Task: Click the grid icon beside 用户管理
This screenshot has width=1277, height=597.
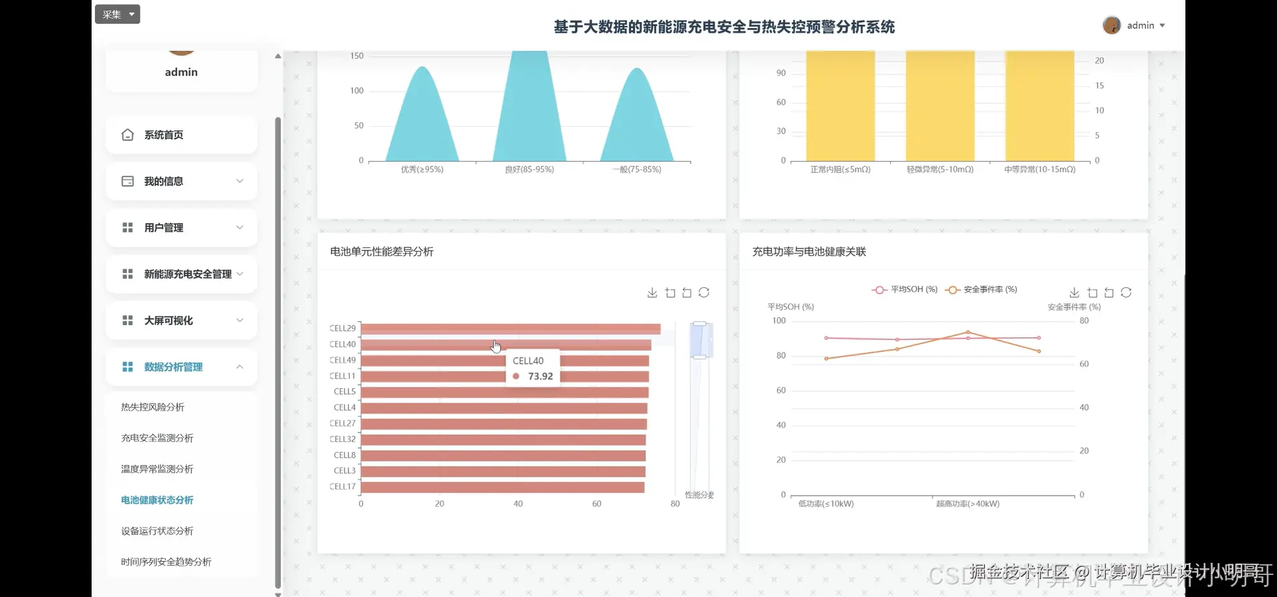Action: [128, 228]
